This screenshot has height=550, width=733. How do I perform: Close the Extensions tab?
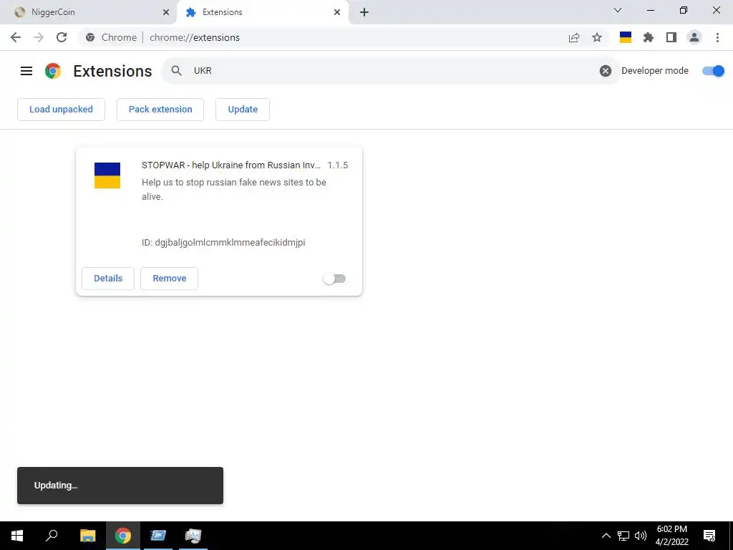[337, 12]
